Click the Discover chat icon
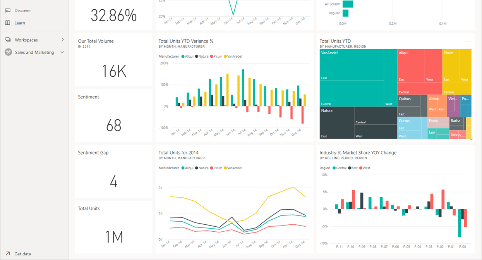 (x=8, y=10)
